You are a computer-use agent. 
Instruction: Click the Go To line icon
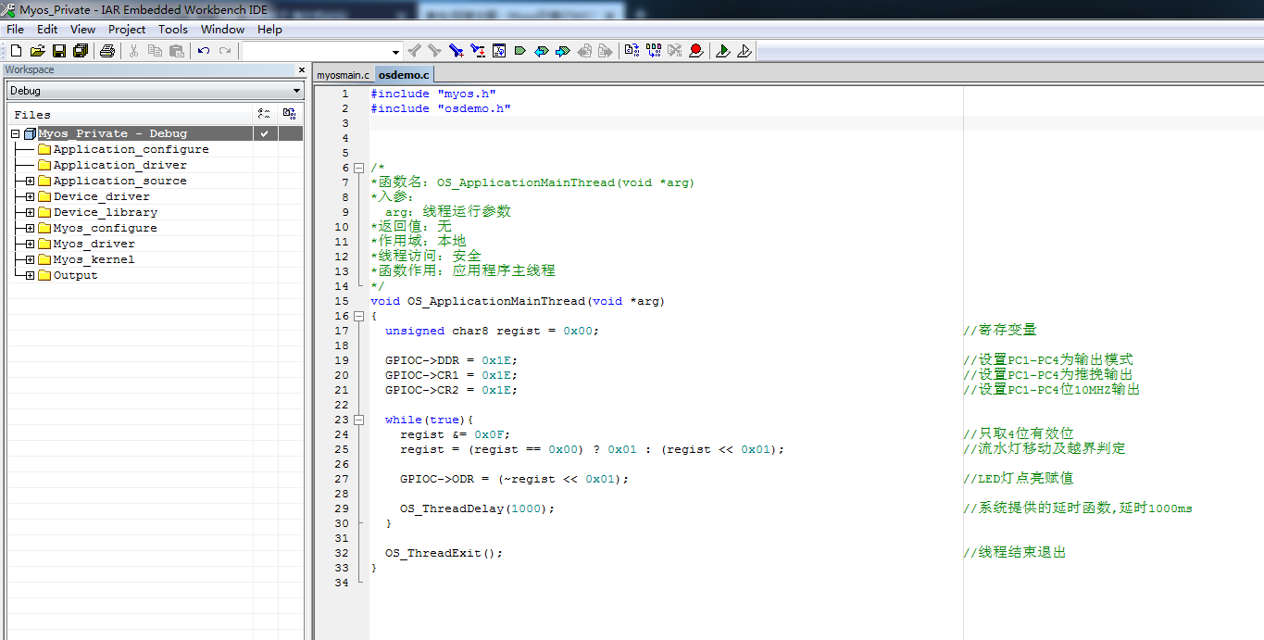[499, 51]
